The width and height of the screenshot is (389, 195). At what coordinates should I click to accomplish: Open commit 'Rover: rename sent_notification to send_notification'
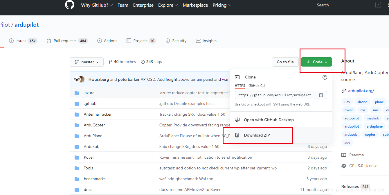pyautogui.click(x=206, y=158)
